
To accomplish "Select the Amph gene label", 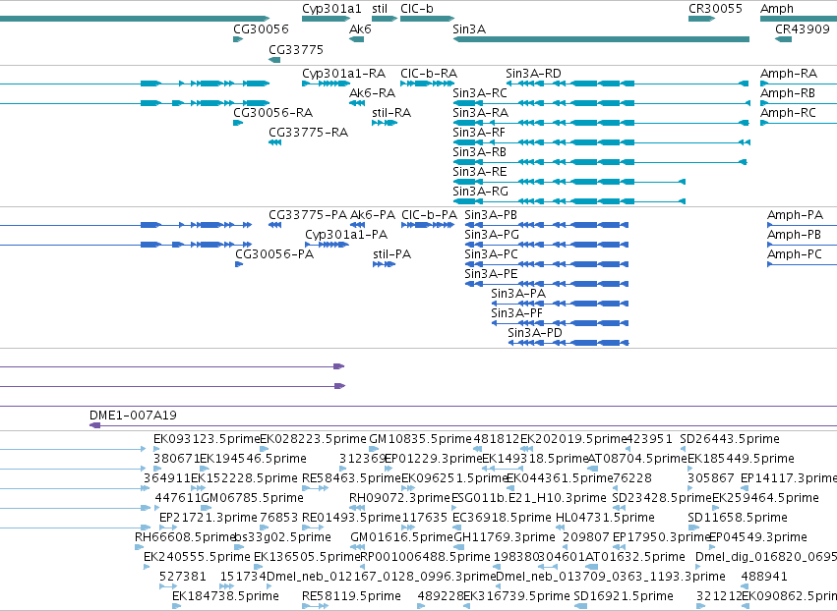I will [x=777, y=9].
